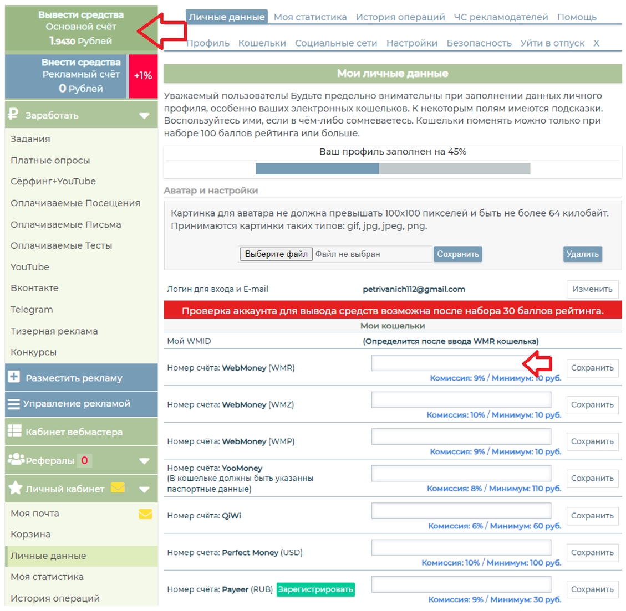Open the envelope icon beside Моя почта
626x611 pixels.
(145, 514)
